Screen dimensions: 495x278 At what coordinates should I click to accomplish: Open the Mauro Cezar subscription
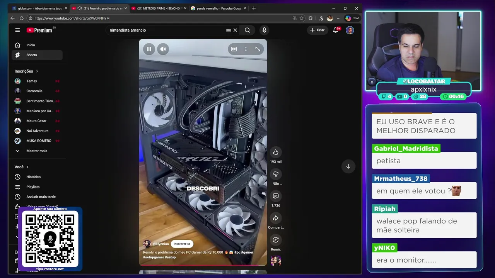37,121
